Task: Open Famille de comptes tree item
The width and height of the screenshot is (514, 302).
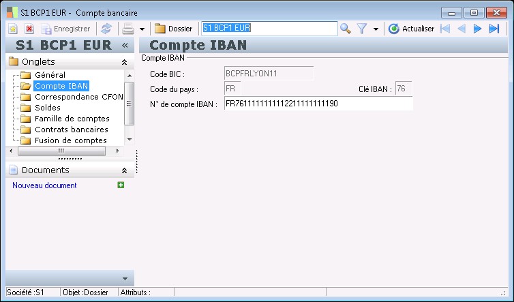Action: (x=72, y=119)
